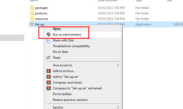Expand the Give access to submenu arrow

tap(118, 65)
